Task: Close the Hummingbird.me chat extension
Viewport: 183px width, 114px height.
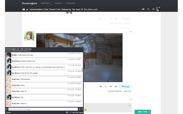Action: [82, 49]
